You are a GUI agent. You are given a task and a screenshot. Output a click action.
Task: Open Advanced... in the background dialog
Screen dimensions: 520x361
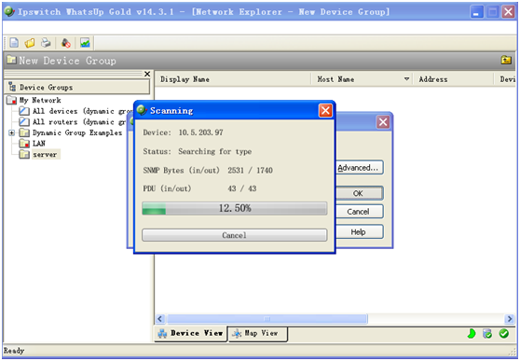[x=360, y=168]
